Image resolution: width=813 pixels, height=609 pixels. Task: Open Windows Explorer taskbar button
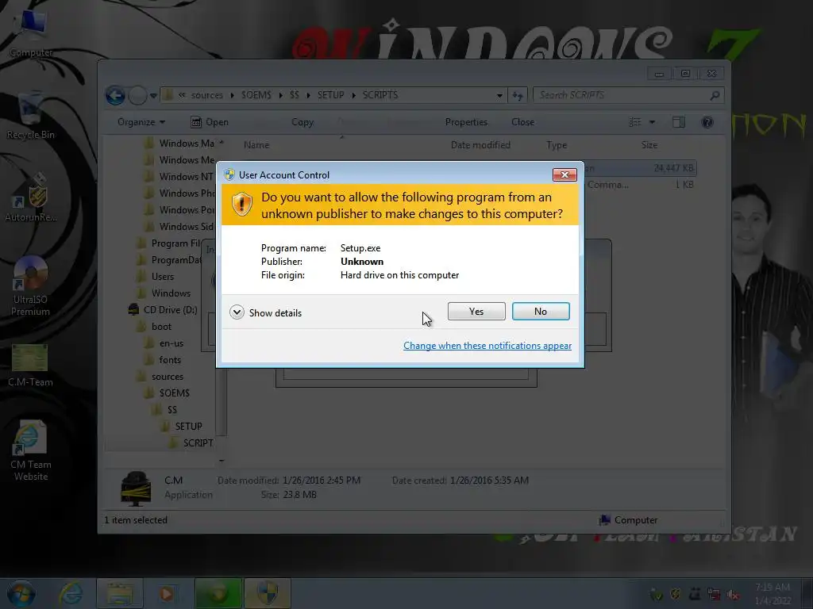120,593
